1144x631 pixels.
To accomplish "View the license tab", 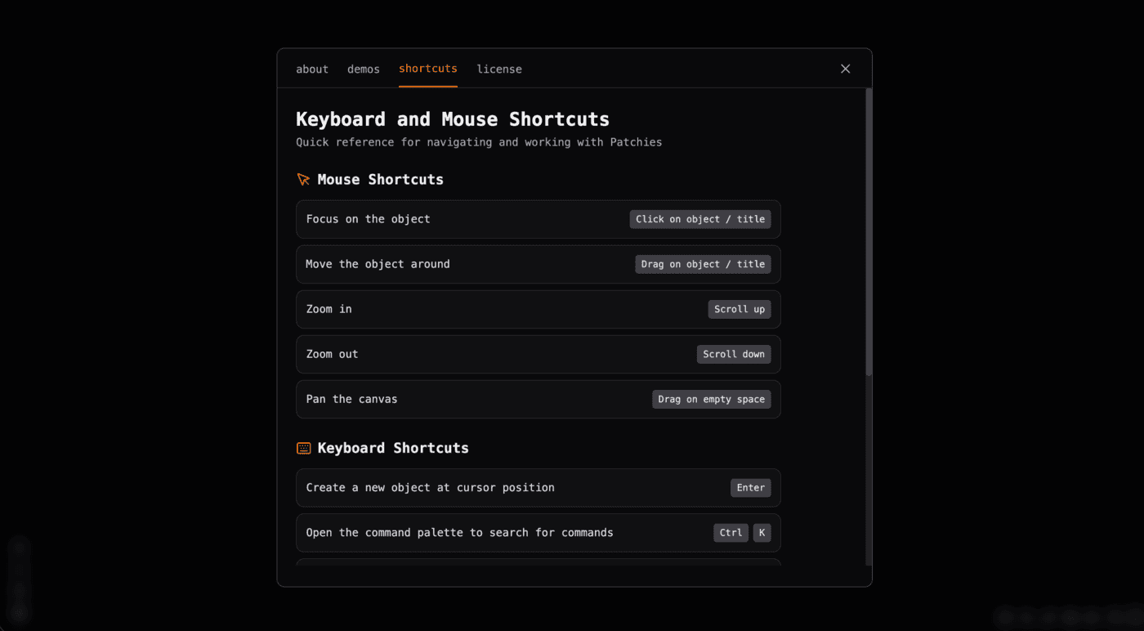I will pos(499,69).
